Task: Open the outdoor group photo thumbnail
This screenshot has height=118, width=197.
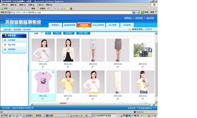Action: 143,50
